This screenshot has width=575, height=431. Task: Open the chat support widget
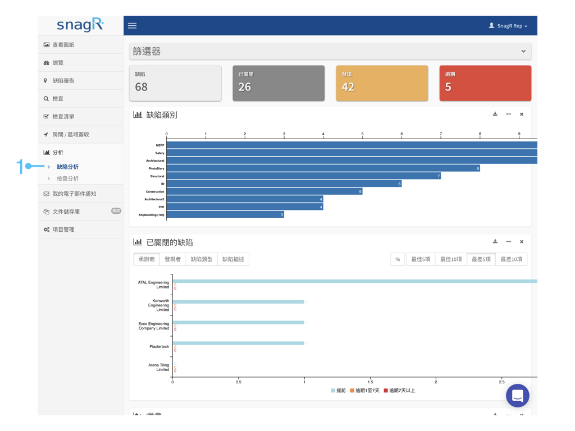[x=517, y=396]
